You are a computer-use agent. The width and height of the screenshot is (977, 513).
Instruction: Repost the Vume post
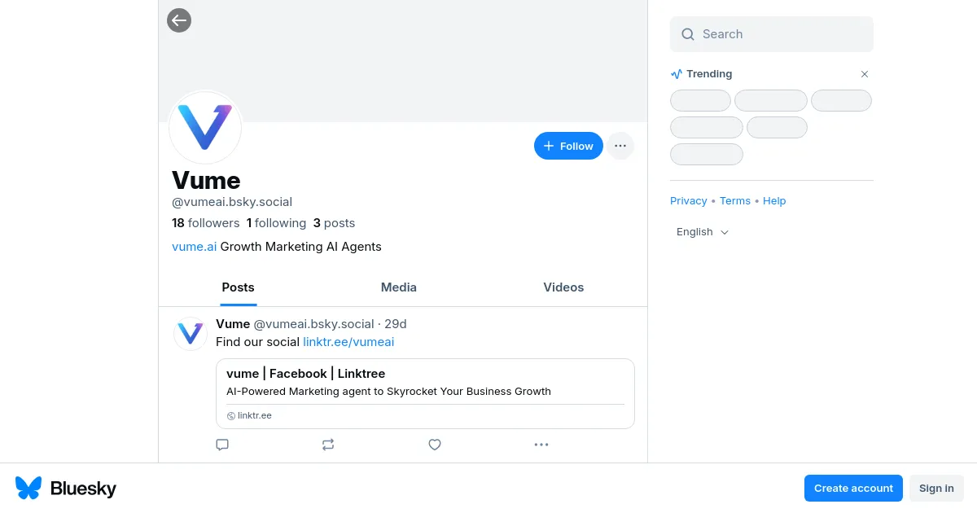pyautogui.click(x=328, y=445)
